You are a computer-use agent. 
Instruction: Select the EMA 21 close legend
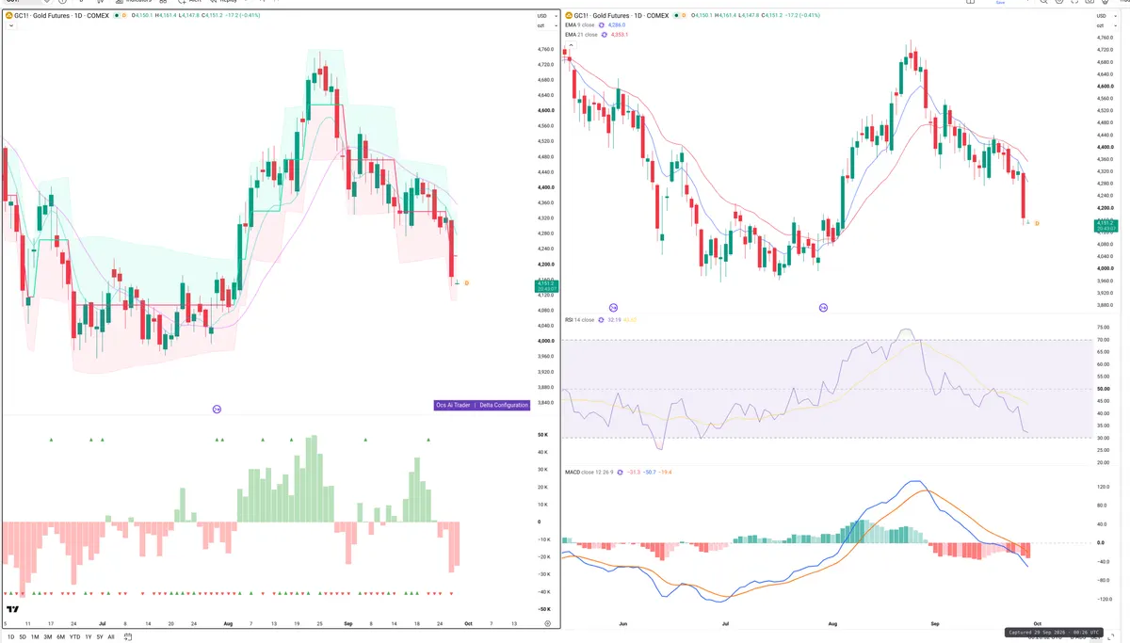coord(582,35)
